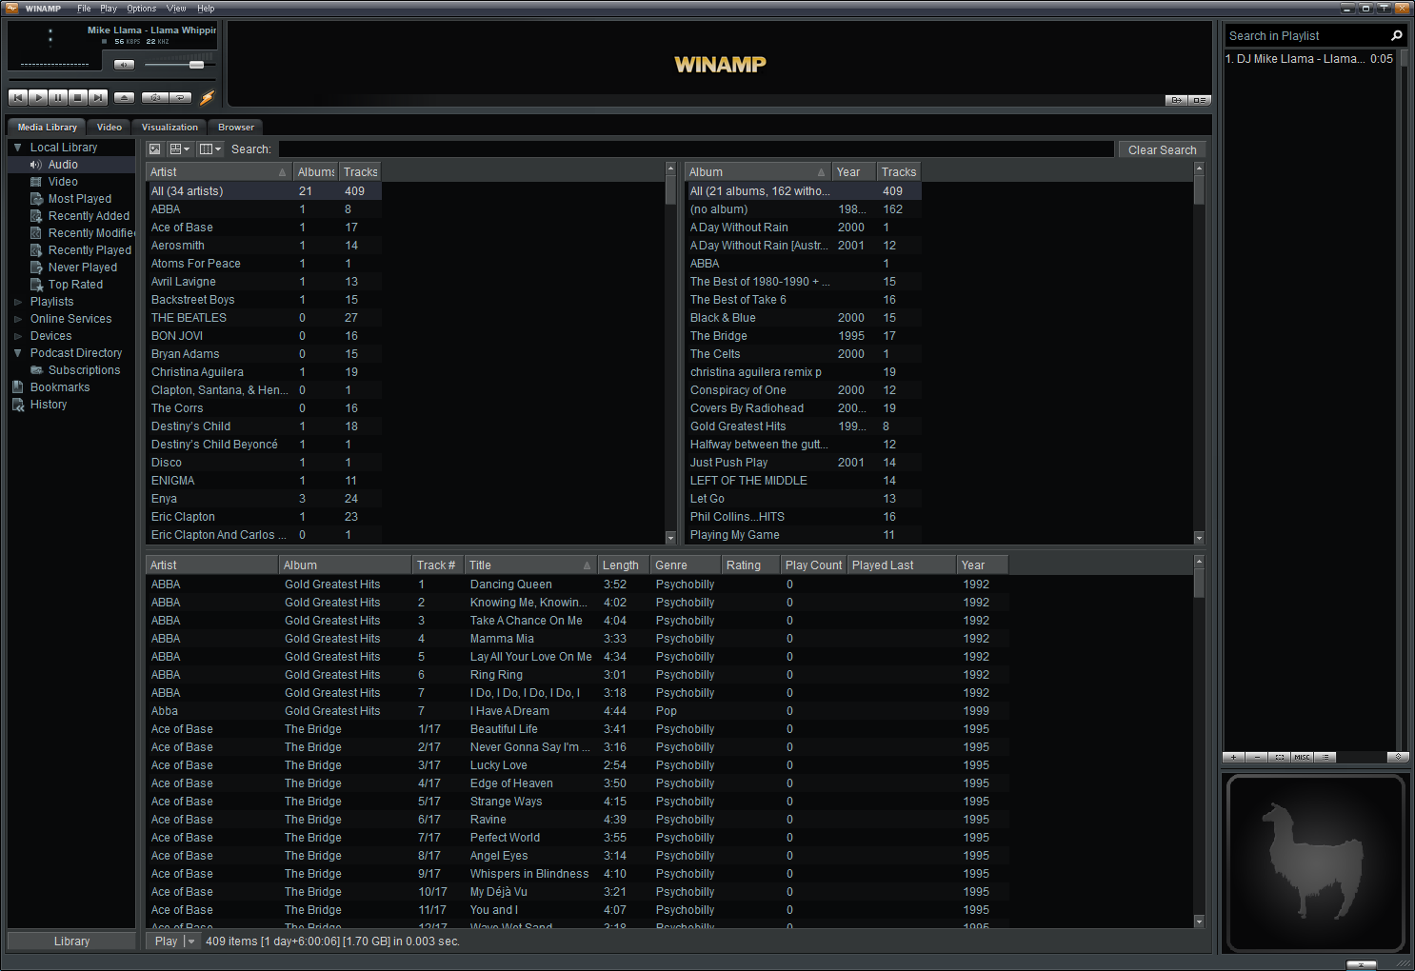Viewport: 1415px width, 971px height.
Task: Select DJ Mike Llama playlist entry
Action: pos(1309,59)
